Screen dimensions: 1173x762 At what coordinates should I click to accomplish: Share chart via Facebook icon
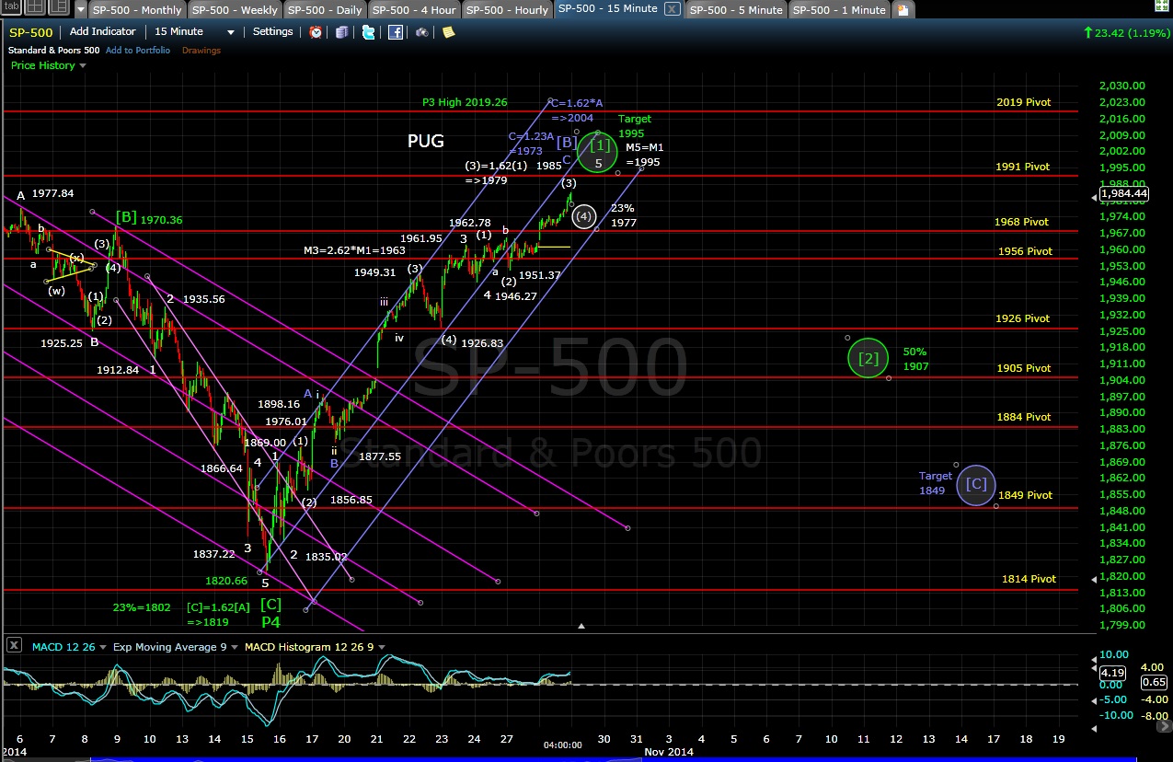pos(396,32)
